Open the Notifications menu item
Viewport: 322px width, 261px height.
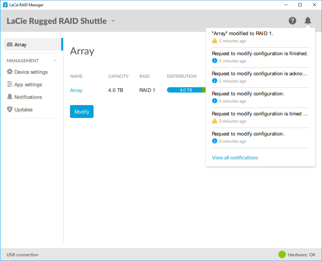pyautogui.click(x=28, y=97)
